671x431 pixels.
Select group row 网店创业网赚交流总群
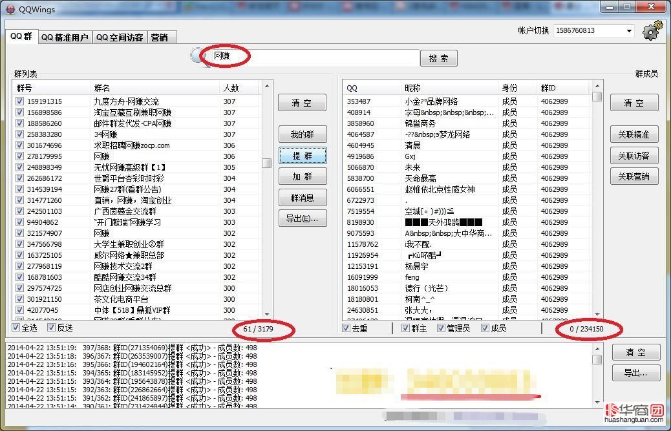[136, 288]
